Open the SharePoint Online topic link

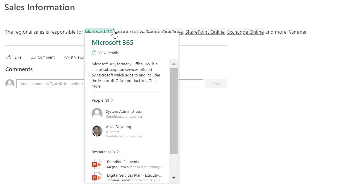coord(205,32)
